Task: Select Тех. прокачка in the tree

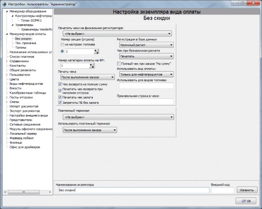Action: click(26, 43)
